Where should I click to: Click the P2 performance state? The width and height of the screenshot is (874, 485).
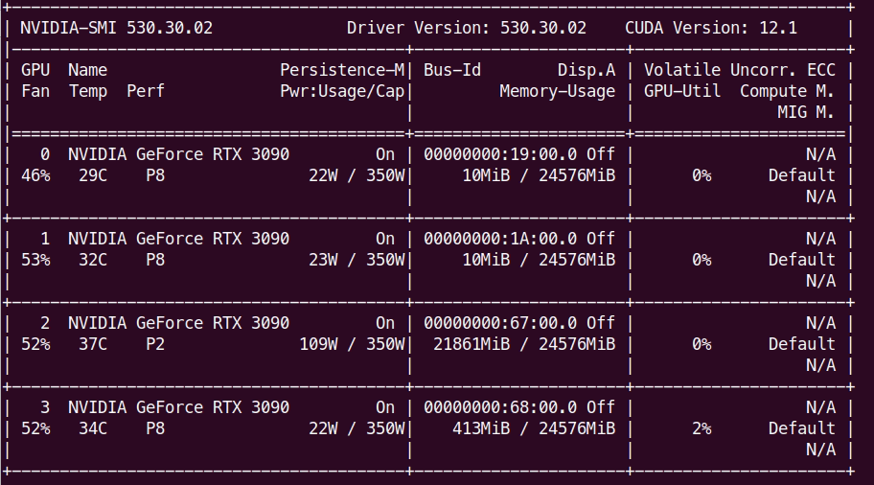tap(155, 344)
